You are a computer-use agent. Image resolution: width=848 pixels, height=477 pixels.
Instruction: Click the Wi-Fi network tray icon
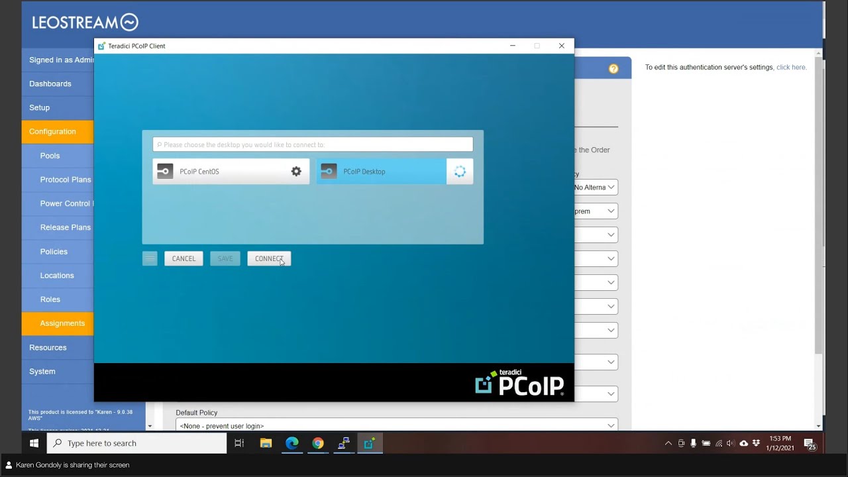[719, 443]
